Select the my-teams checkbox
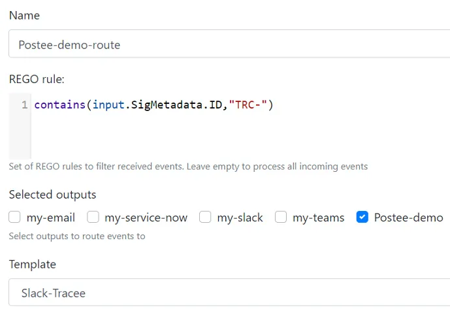Viewport: 450px width, 311px height. pyautogui.click(x=281, y=217)
